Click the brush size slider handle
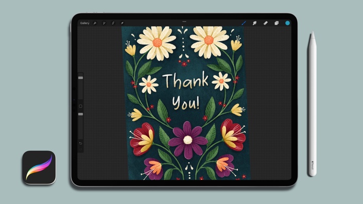 point(80,78)
